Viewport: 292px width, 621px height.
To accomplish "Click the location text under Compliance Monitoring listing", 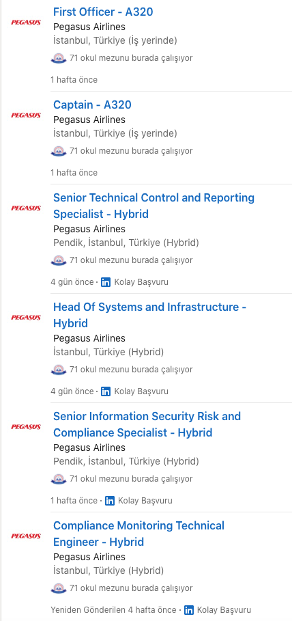I will (108, 571).
